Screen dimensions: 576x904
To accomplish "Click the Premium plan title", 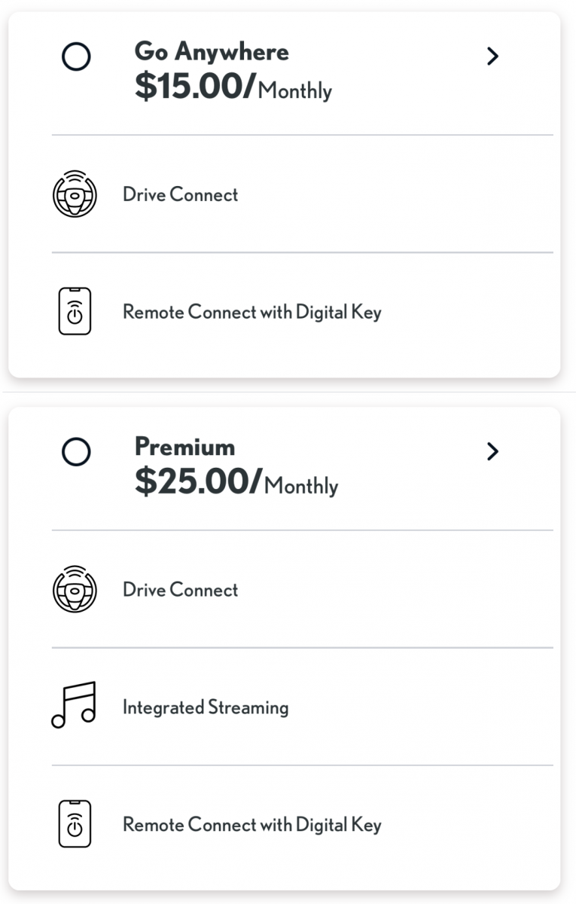I will (184, 447).
